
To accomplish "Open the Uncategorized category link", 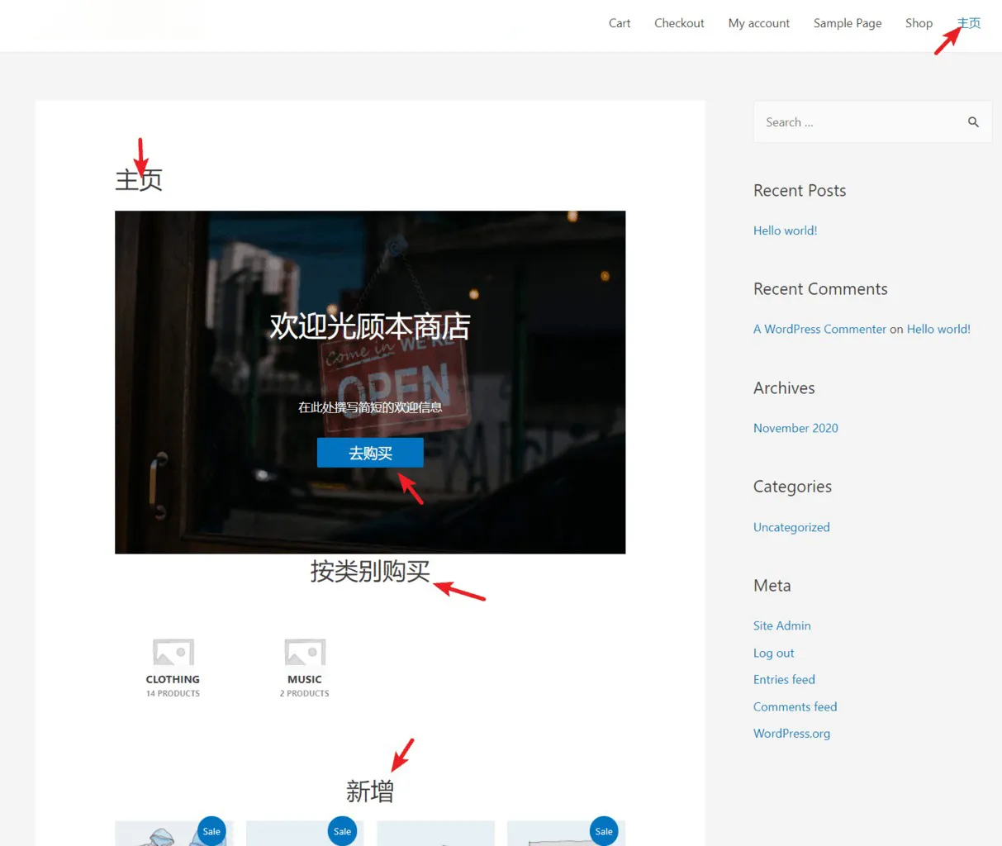I will click(791, 527).
